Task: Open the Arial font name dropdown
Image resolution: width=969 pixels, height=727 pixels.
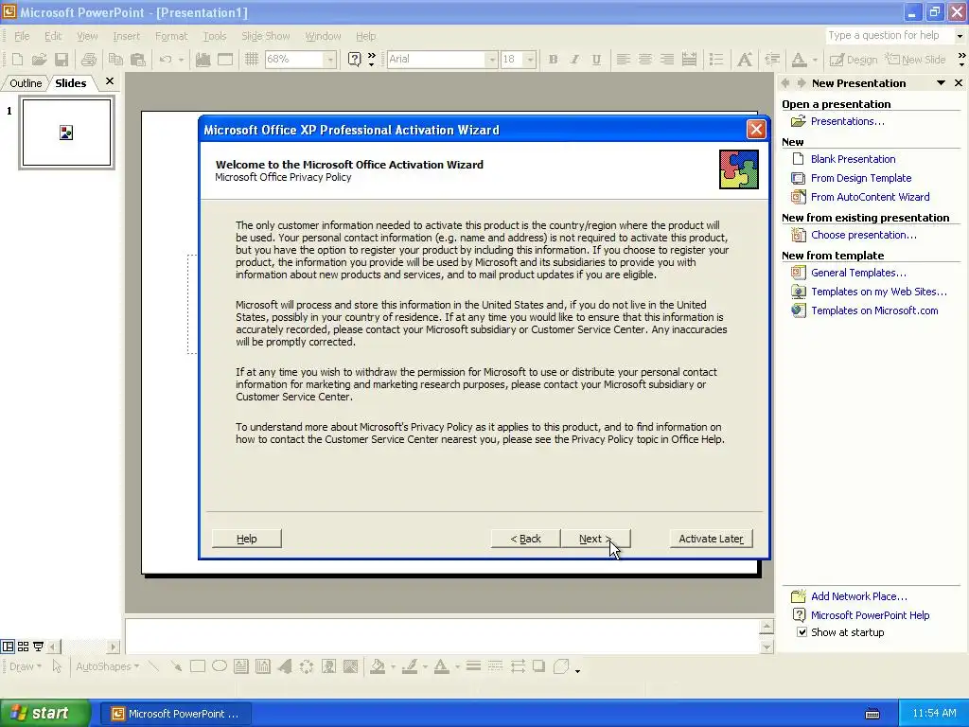Action: coord(492,60)
